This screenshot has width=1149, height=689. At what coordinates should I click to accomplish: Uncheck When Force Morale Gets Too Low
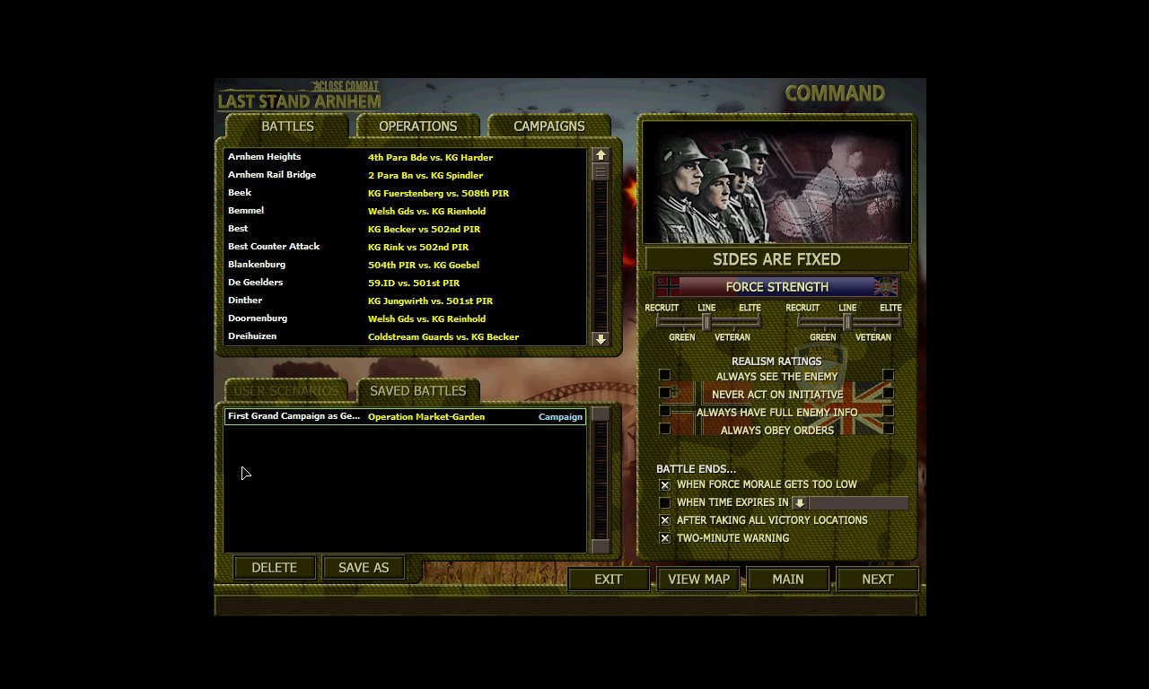coord(665,485)
